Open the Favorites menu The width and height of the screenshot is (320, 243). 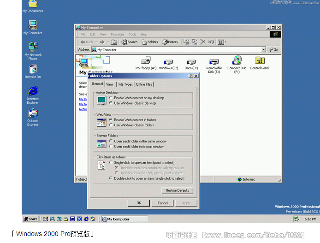118,34
